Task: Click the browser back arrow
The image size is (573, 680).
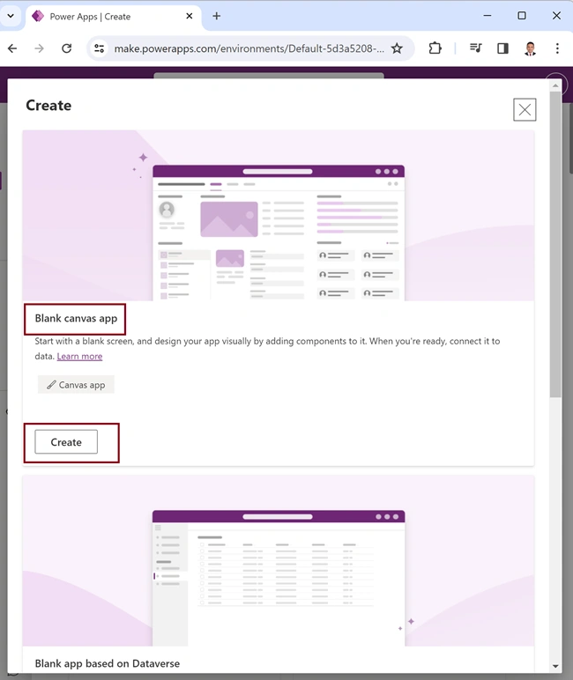Action: pos(12,48)
